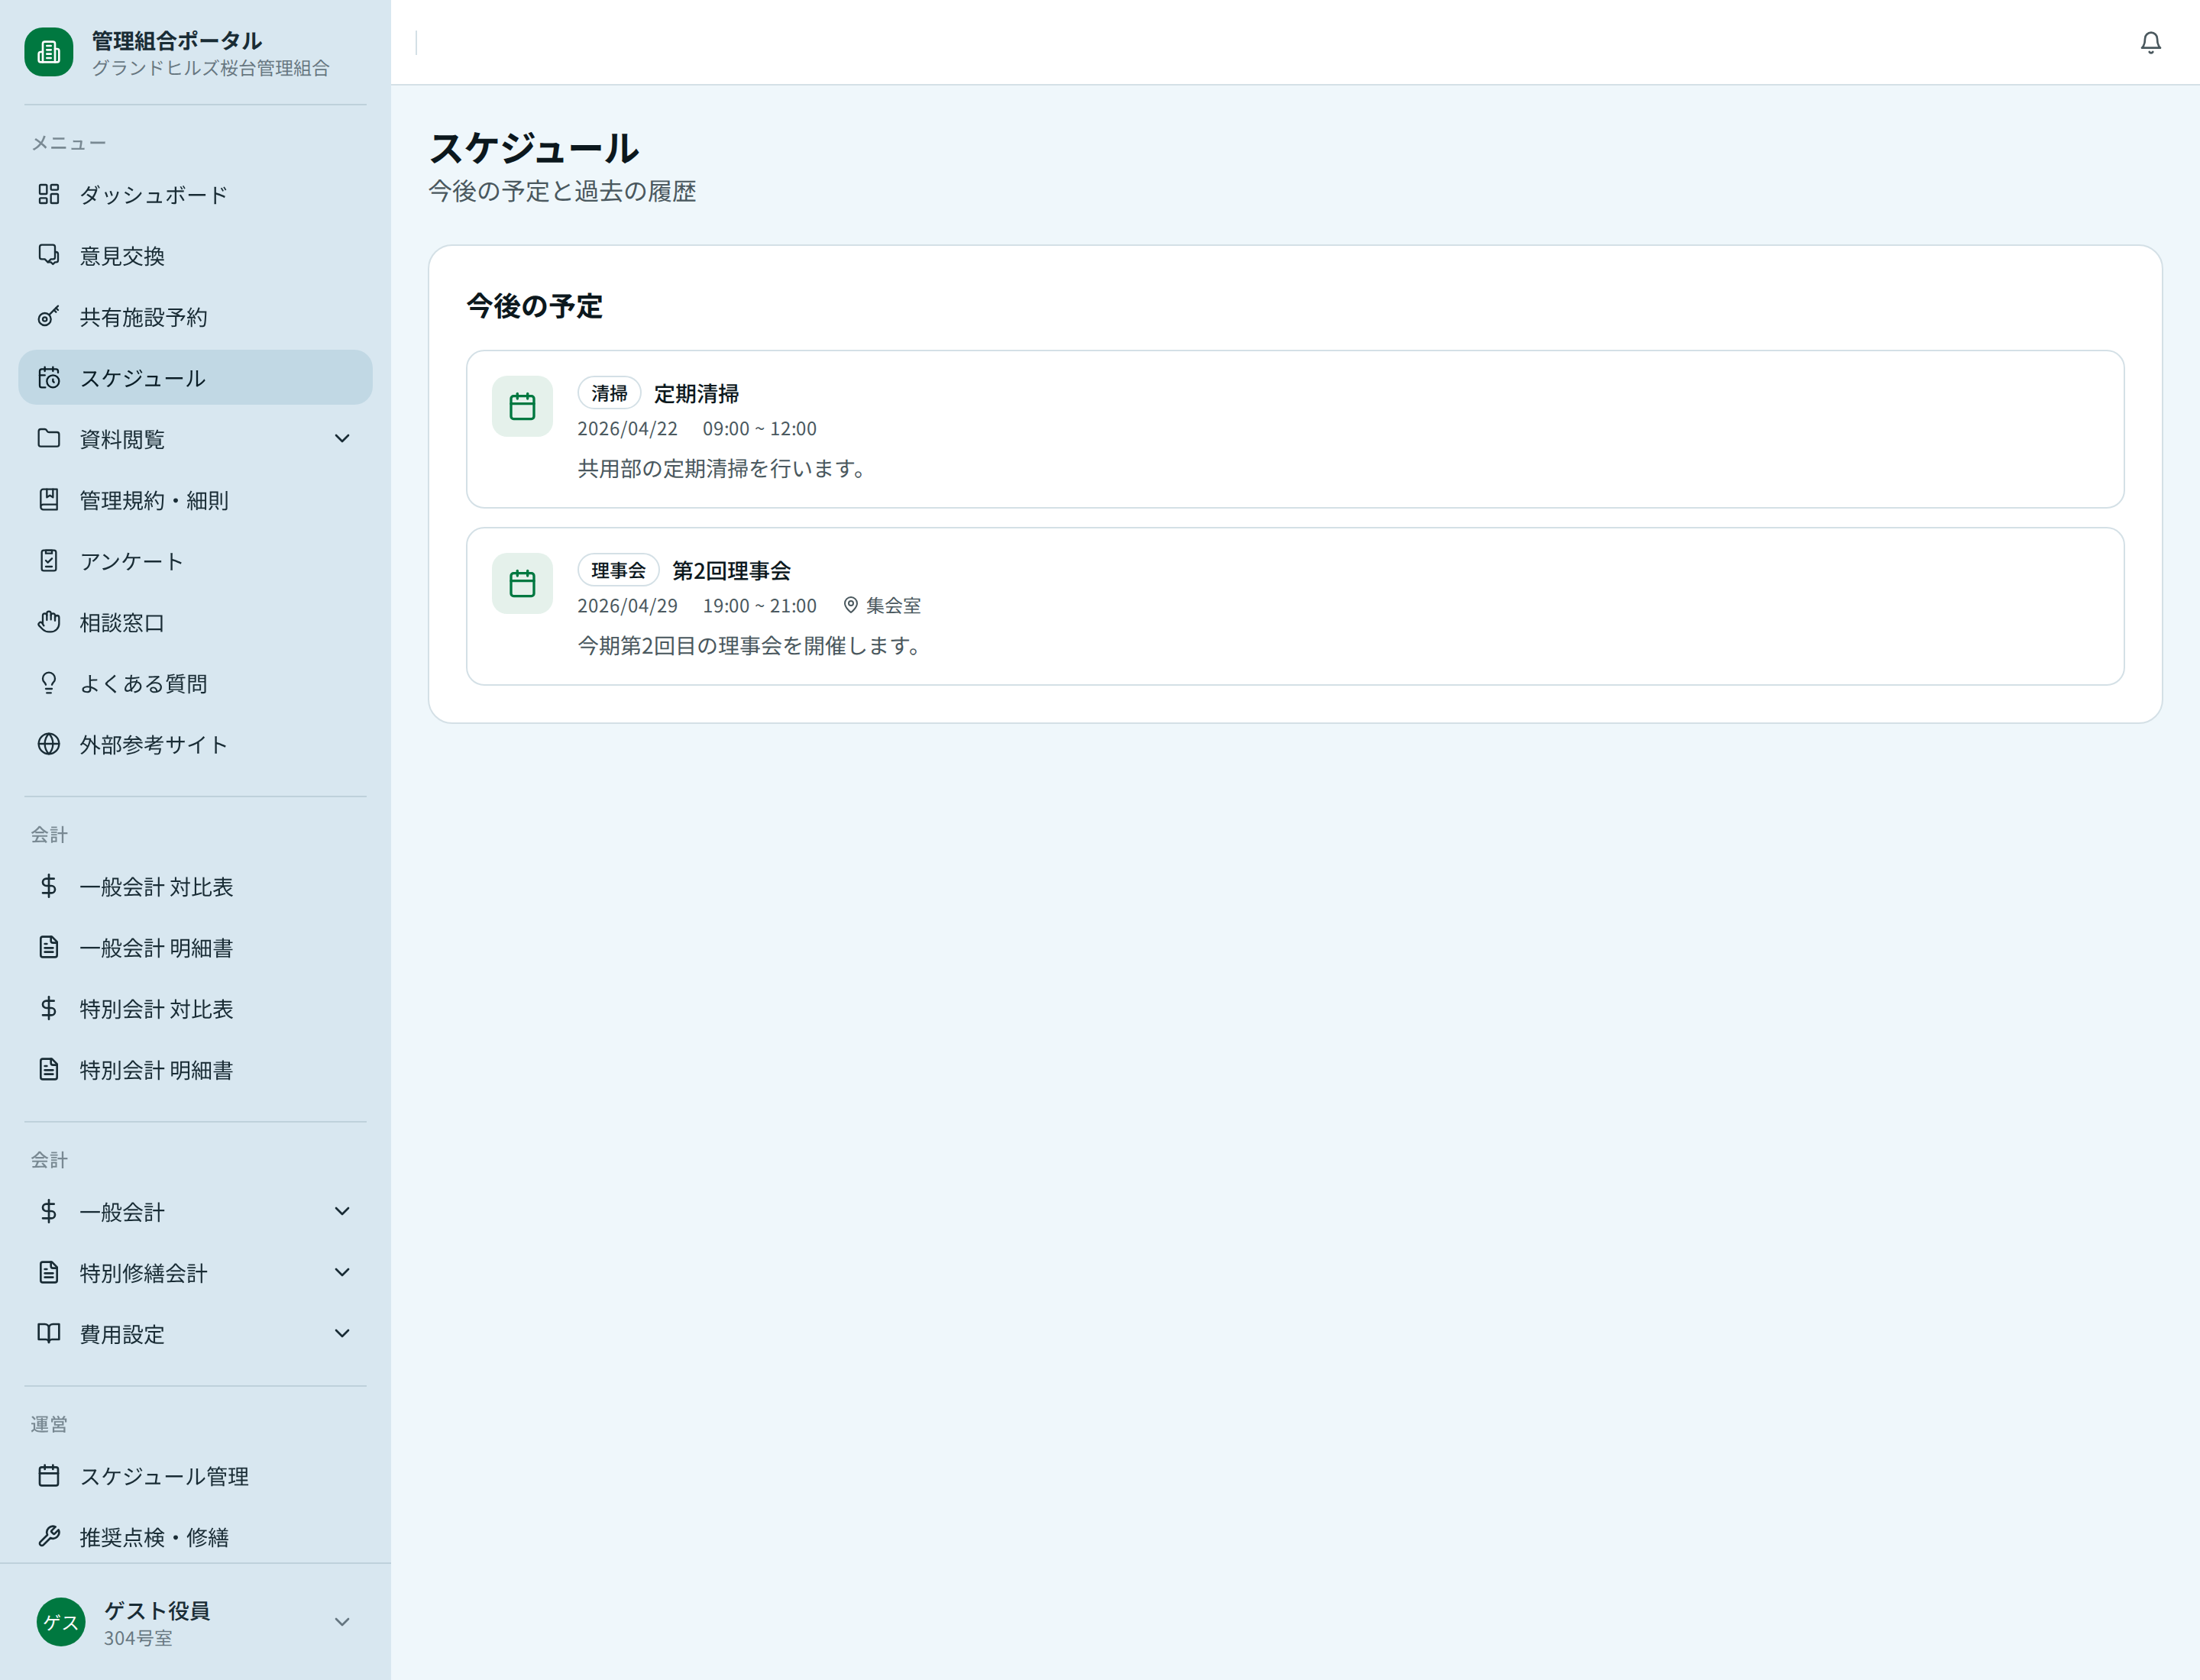Click the 特別会計 明細書 link
The image size is (2200, 1680).
(155, 1069)
